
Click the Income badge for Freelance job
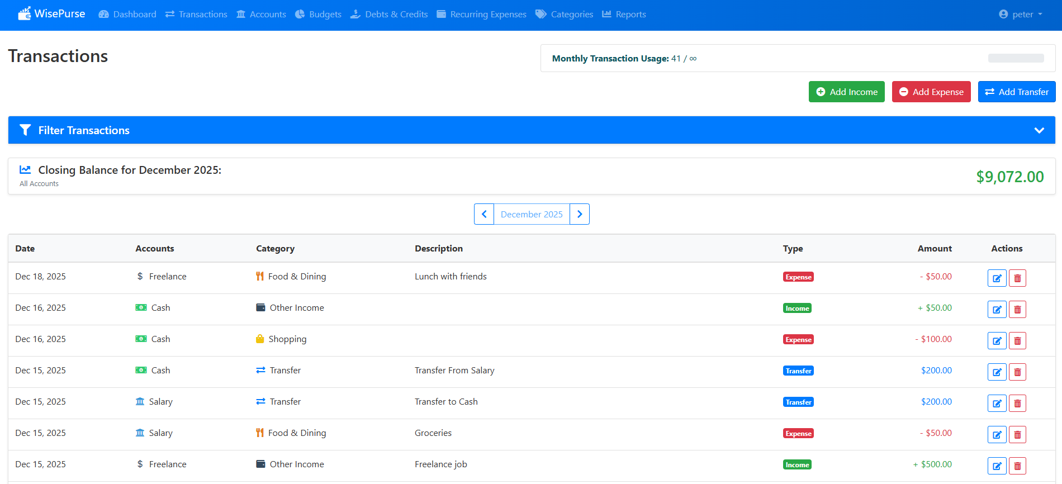pyautogui.click(x=797, y=464)
